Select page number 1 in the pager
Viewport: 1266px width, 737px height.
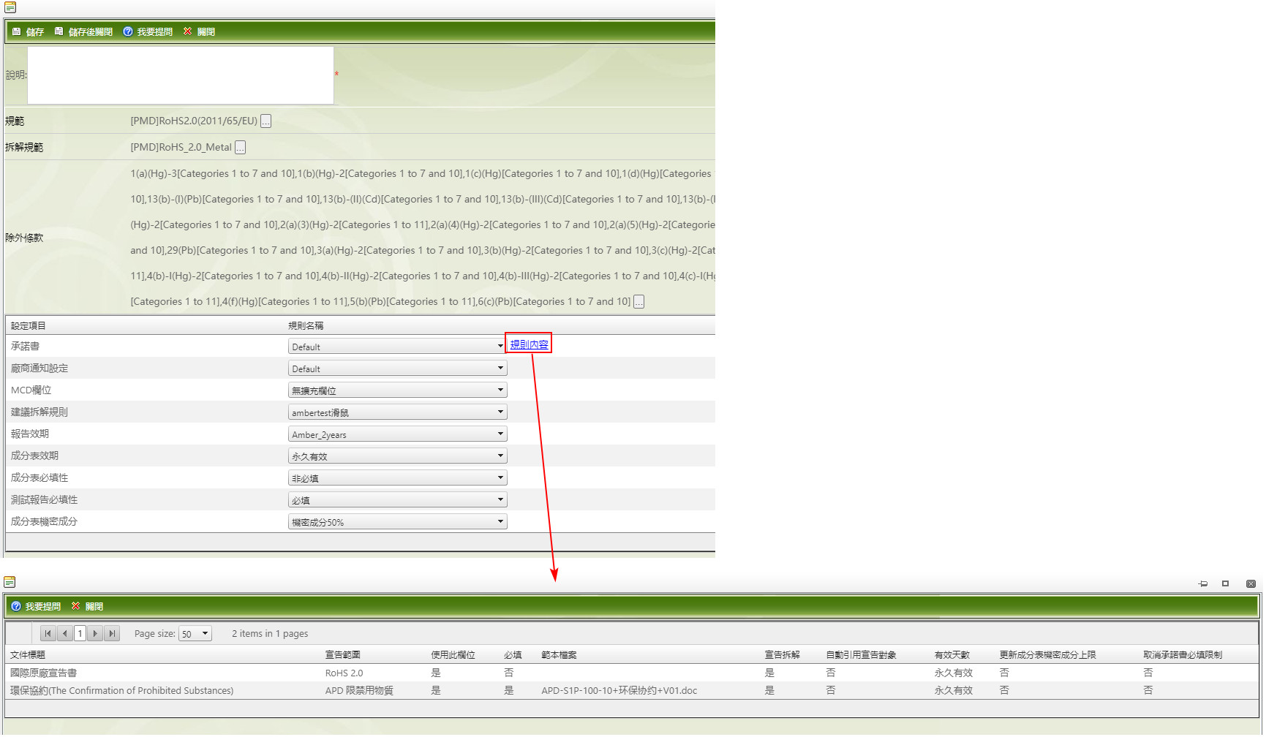point(80,633)
